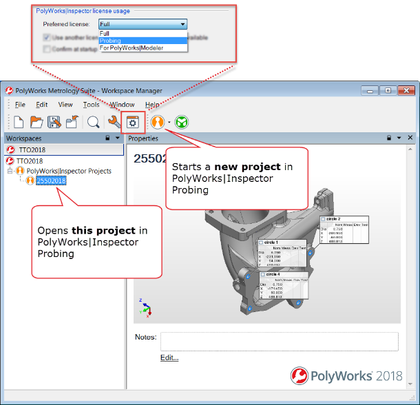Close the Properties pane
The height and width of the screenshot is (405, 420).
coord(410,138)
